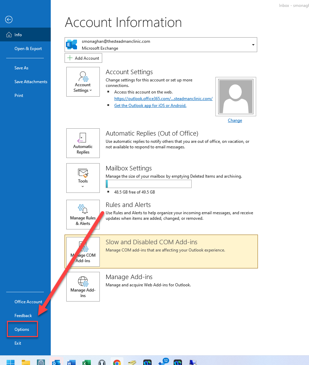Open Windows Start button in taskbar
Image resolution: width=309 pixels, height=365 pixels.
point(10,362)
